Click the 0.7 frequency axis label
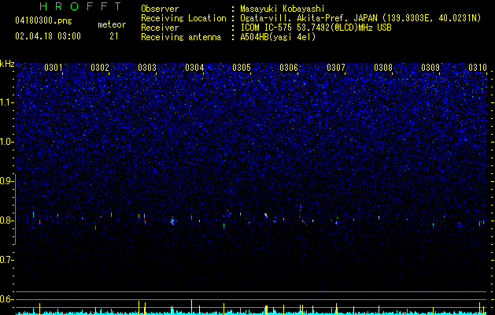The height and width of the screenshot is (315, 495). coord(6,260)
